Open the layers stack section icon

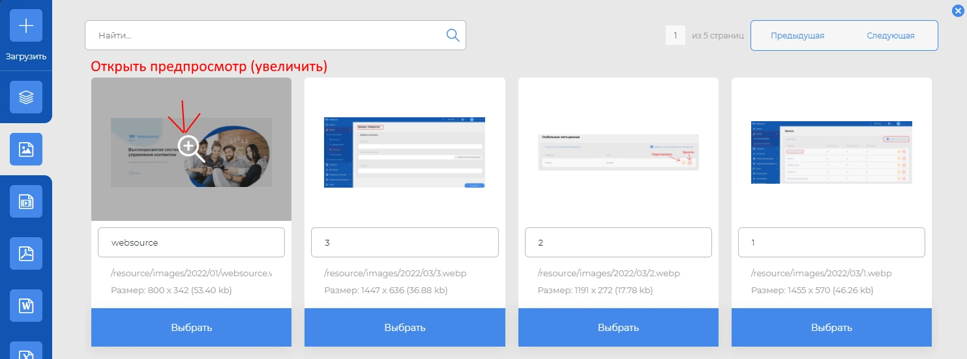26,98
